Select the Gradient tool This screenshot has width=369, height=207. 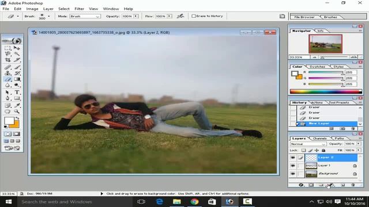[x=17, y=79]
